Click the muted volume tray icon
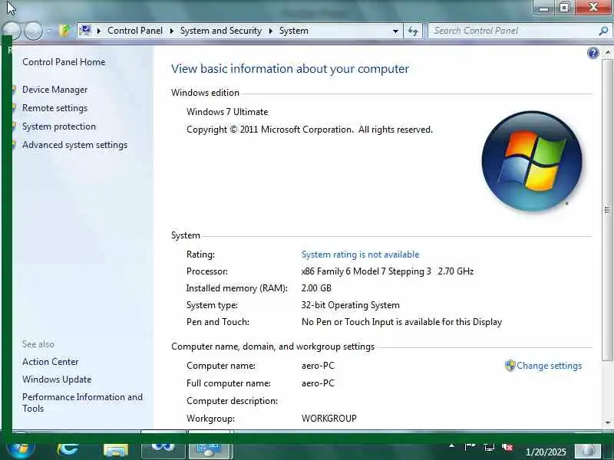The image size is (614, 460). (x=507, y=447)
